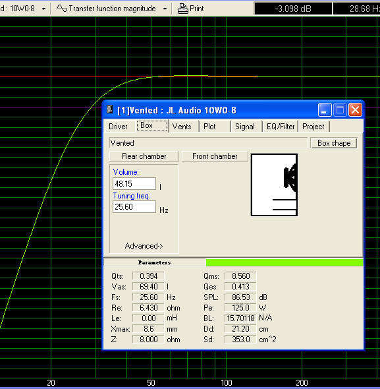Switch to the Plot tab

pyautogui.click(x=209, y=127)
